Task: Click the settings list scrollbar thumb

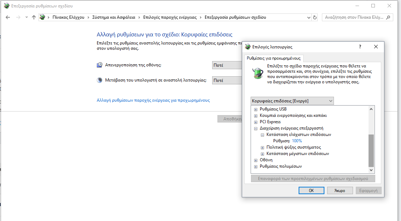Action: click(x=371, y=150)
